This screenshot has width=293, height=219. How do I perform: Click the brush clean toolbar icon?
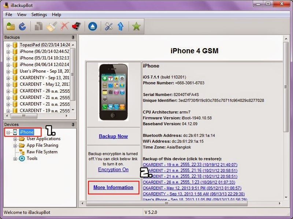(x=52, y=26)
